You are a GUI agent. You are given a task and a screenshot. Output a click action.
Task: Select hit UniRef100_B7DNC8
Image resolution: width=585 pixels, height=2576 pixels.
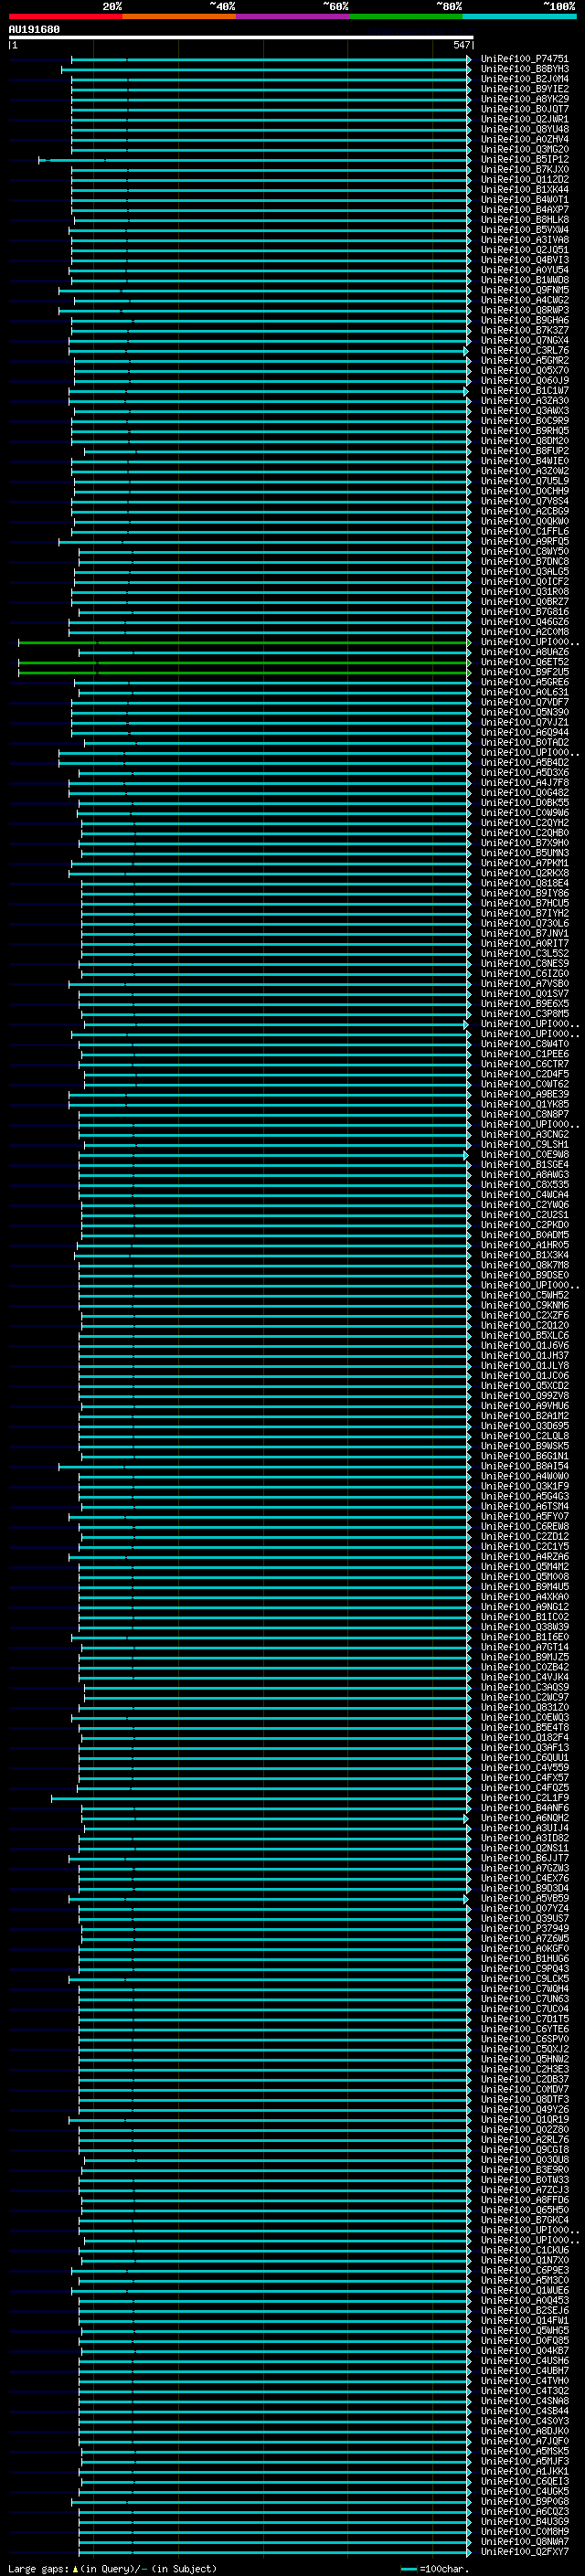tap(524, 562)
